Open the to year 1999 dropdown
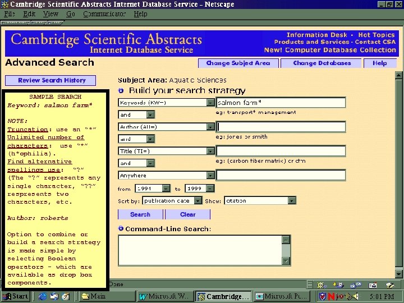This screenshot has height=303, width=404. 210,189
